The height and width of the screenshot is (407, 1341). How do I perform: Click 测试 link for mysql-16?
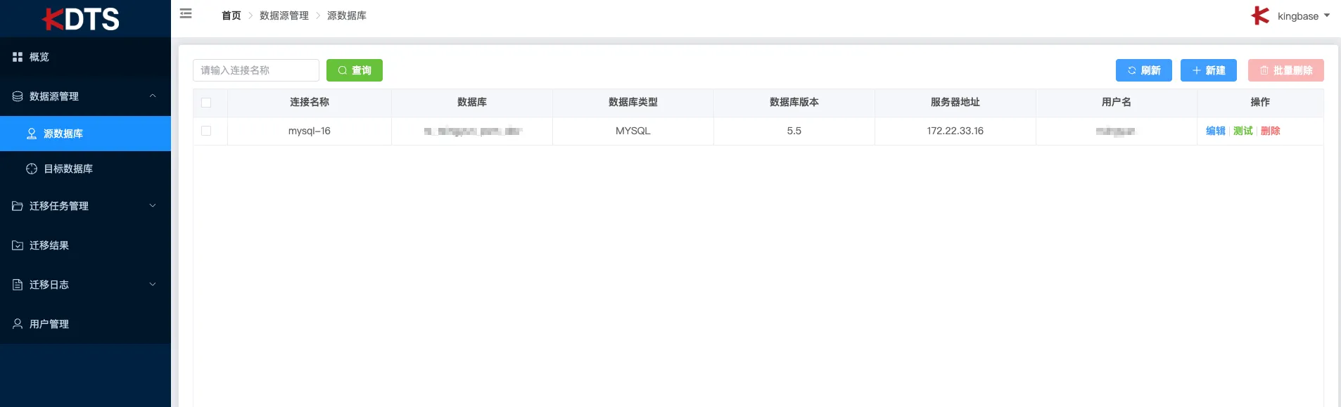(1243, 131)
